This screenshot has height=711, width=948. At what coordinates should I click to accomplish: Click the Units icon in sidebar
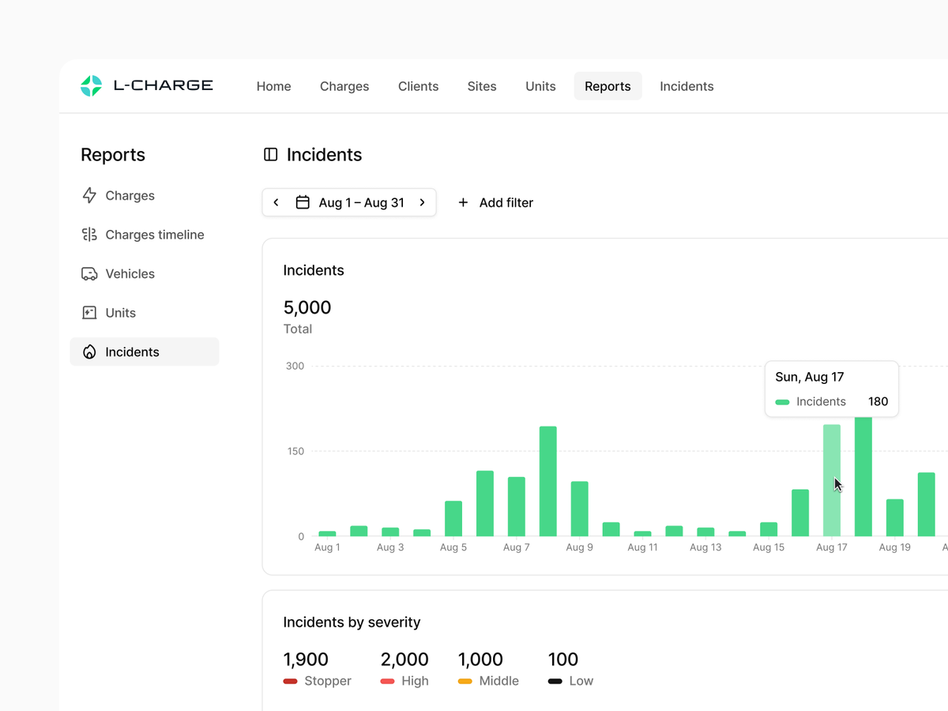click(89, 313)
